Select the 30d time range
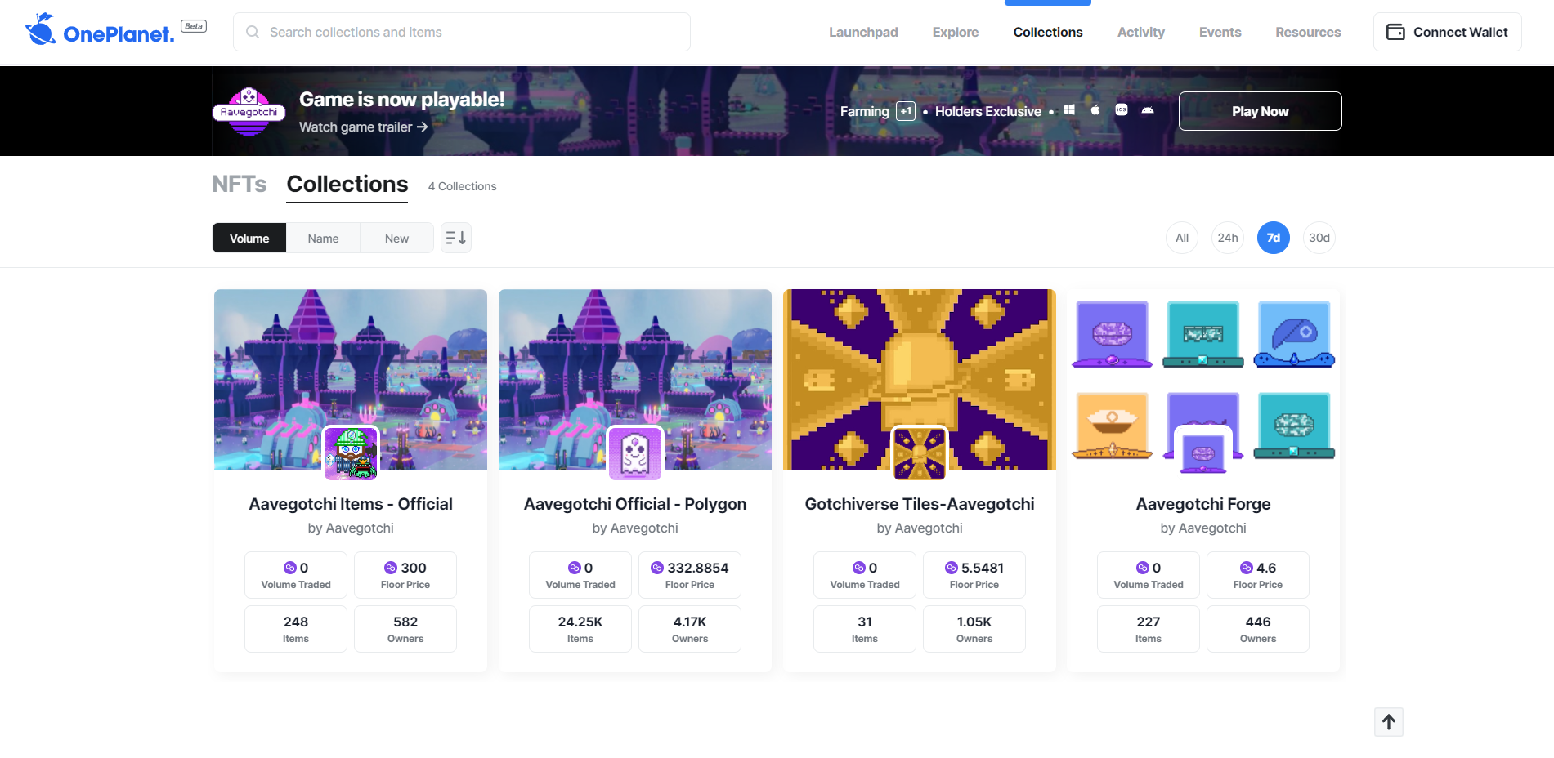1554x758 pixels. (1319, 238)
